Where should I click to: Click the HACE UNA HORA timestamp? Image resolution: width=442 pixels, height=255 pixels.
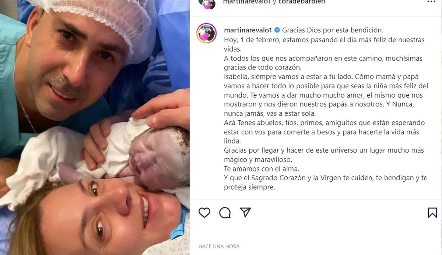pyautogui.click(x=219, y=246)
